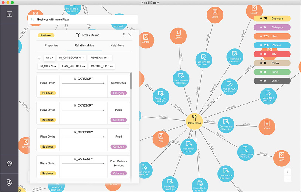
Task: Select the Label legend entry
Action: (272, 72)
